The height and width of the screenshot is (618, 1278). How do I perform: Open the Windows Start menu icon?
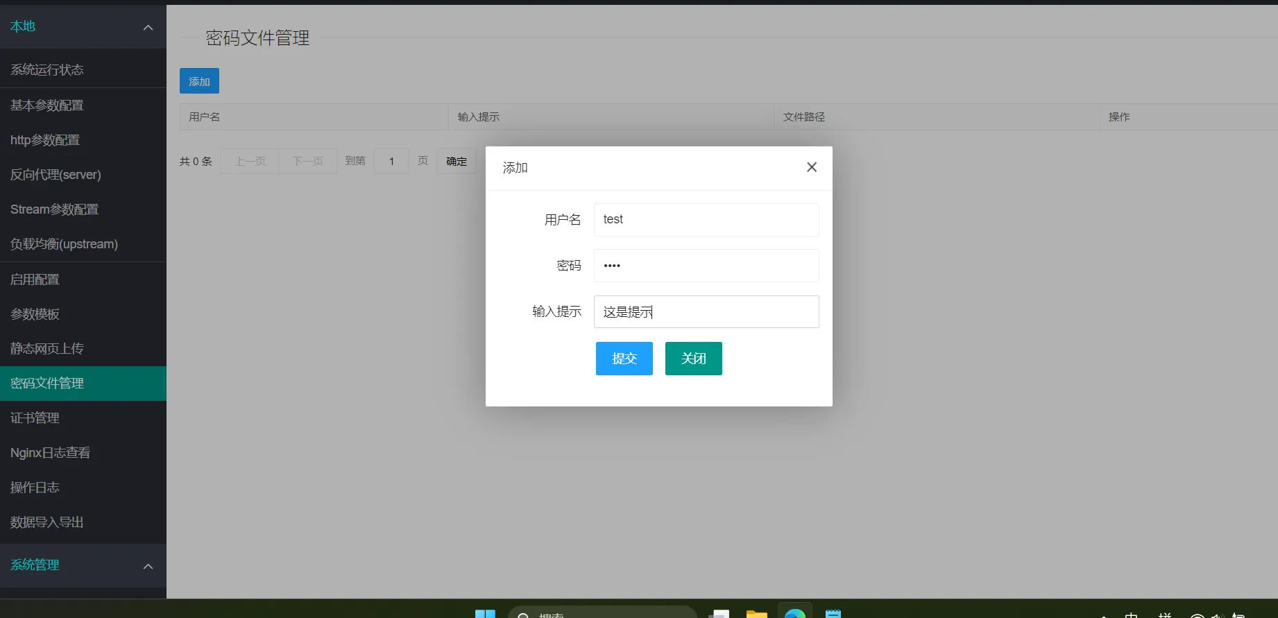point(485,614)
